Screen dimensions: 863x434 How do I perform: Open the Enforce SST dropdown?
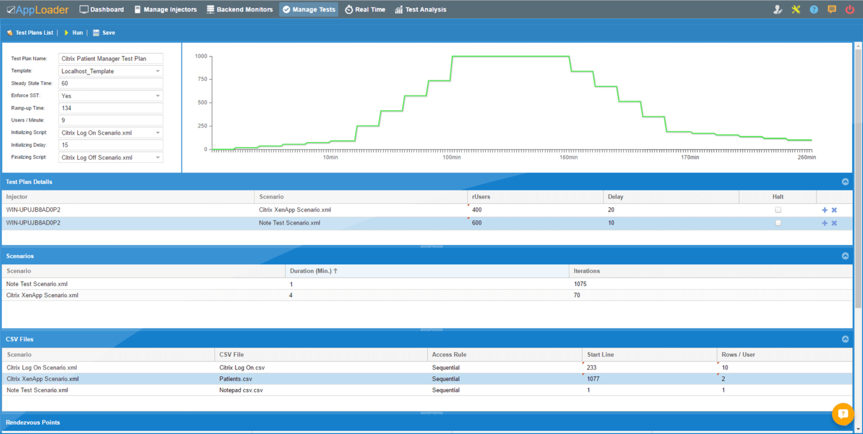(157, 95)
